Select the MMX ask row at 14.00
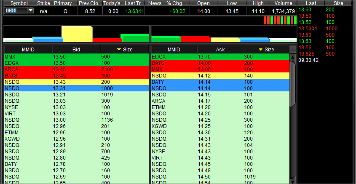The image size is (356, 184). coord(220,69)
